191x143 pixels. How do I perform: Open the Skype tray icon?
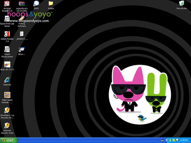pos(174,140)
